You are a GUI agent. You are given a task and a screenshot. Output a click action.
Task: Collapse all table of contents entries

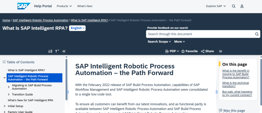pyautogui.click(x=57, y=51)
